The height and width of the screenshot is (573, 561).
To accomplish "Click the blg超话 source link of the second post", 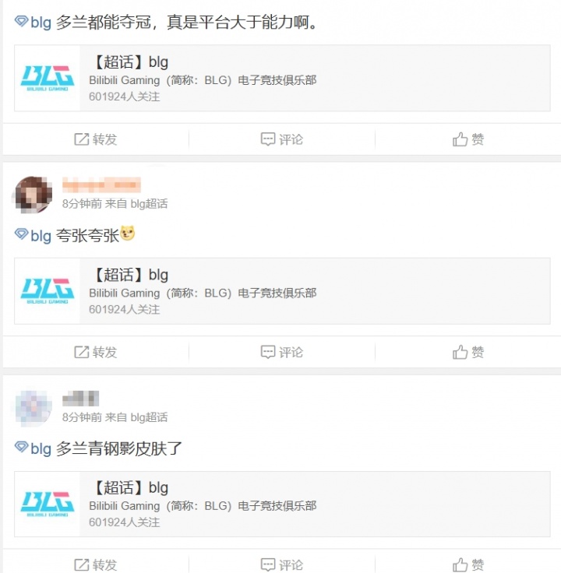I will tap(149, 204).
